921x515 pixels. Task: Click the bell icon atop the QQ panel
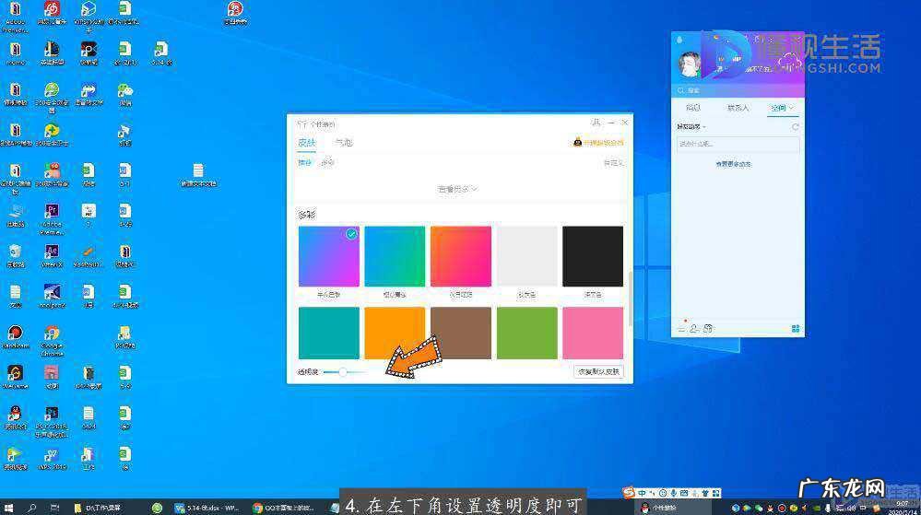click(x=680, y=40)
